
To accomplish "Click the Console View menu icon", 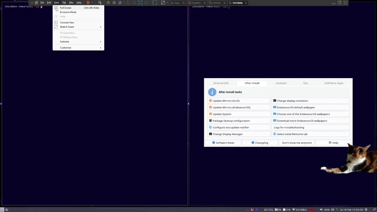I will pos(56,23).
